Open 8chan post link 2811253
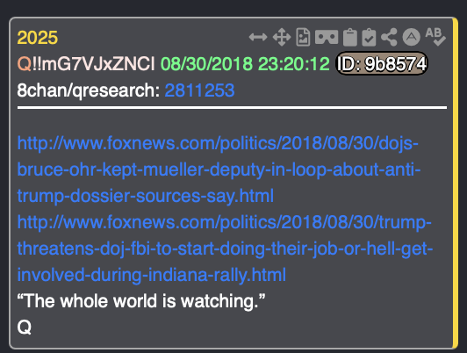 199,90
